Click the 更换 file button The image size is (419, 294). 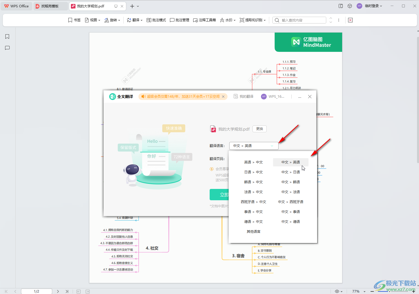click(260, 129)
